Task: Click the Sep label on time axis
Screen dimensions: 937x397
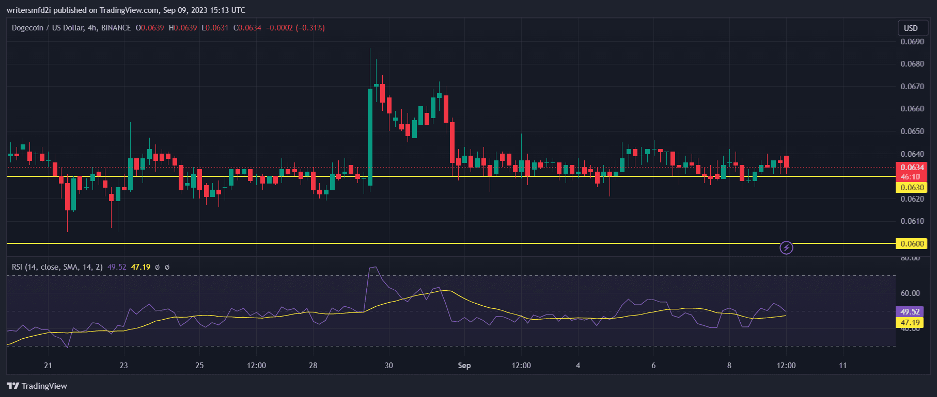Action: pos(464,366)
